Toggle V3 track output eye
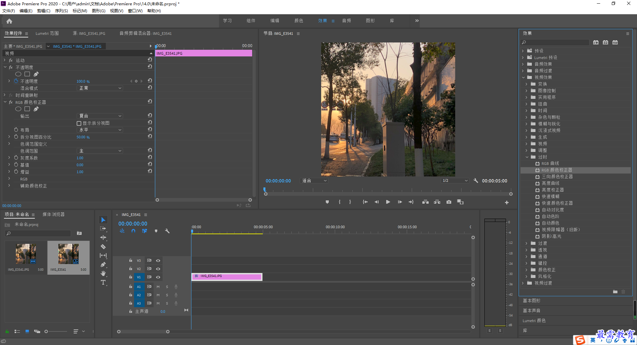 158,260
